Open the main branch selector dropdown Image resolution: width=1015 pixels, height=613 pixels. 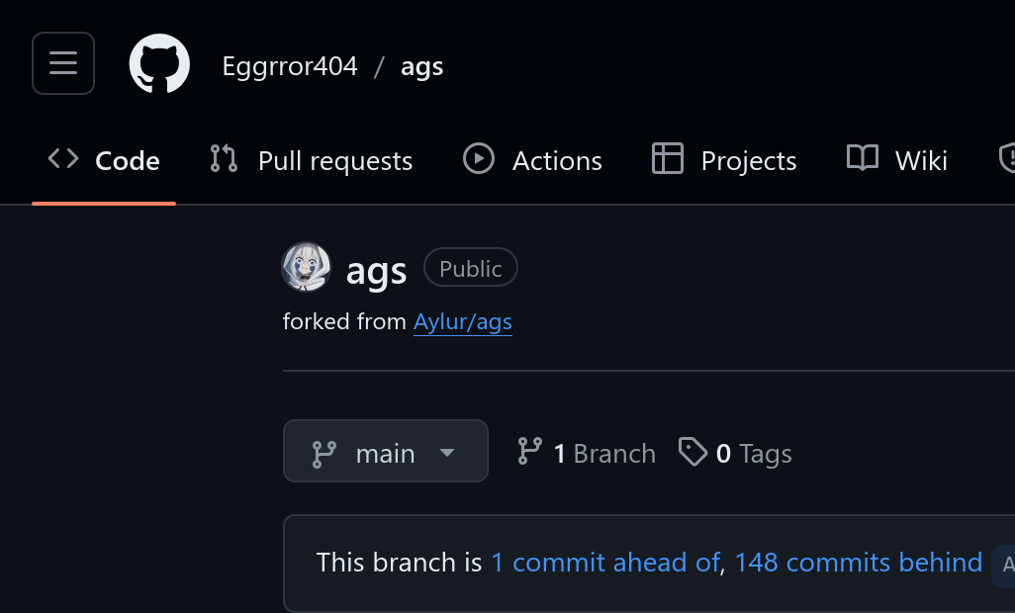click(x=385, y=452)
